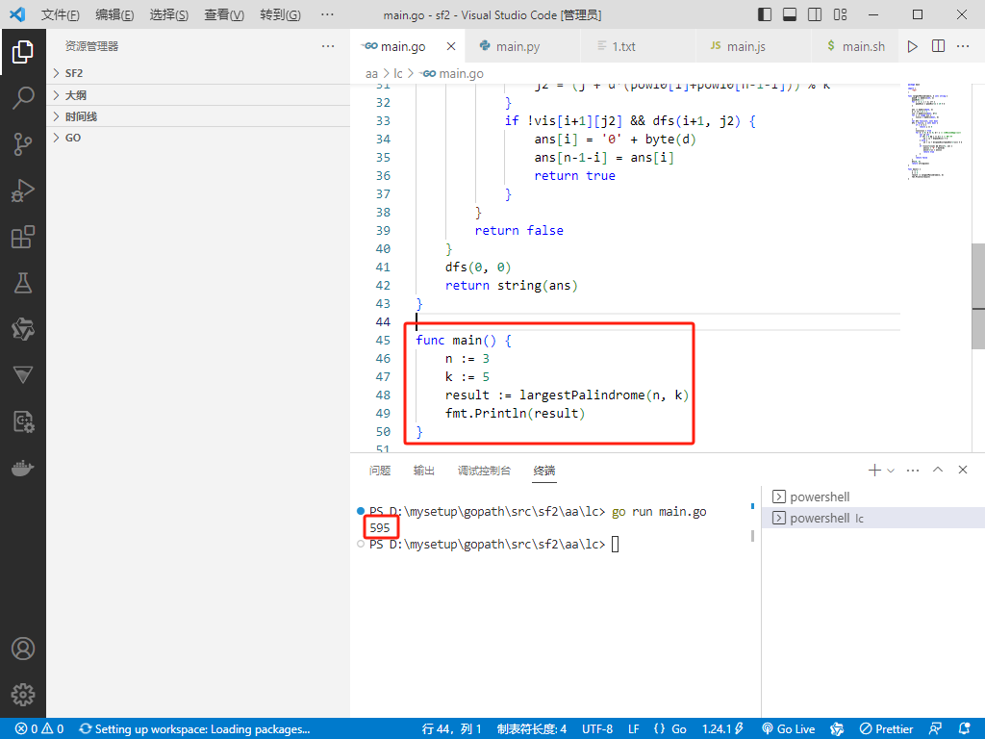The image size is (985, 739).
Task: Click Go version 1.24.1 status item
Action: pyautogui.click(x=722, y=729)
